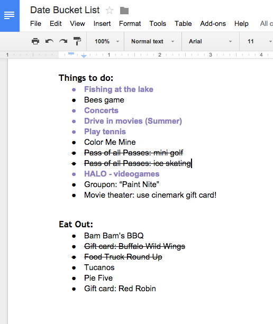This screenshot has width=273, height=324.
Task: Open the Insert menu
Action: tap(102, 24)
